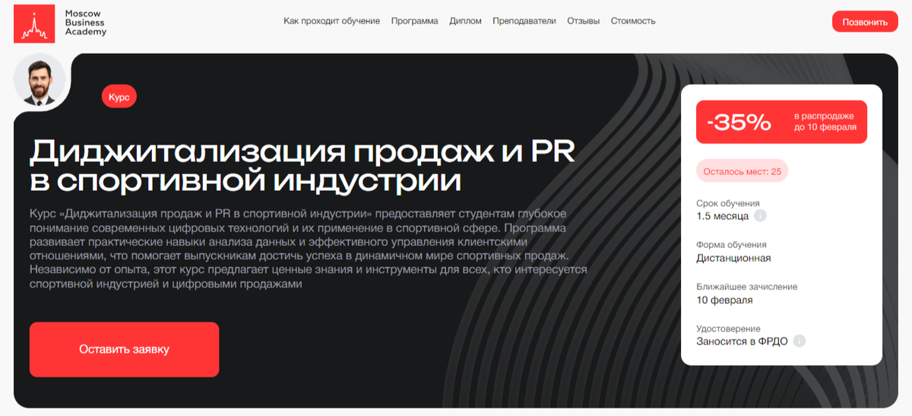Click the 1.5 месяца value
Screen dimensions: 912x416
(x=722, y=216)
